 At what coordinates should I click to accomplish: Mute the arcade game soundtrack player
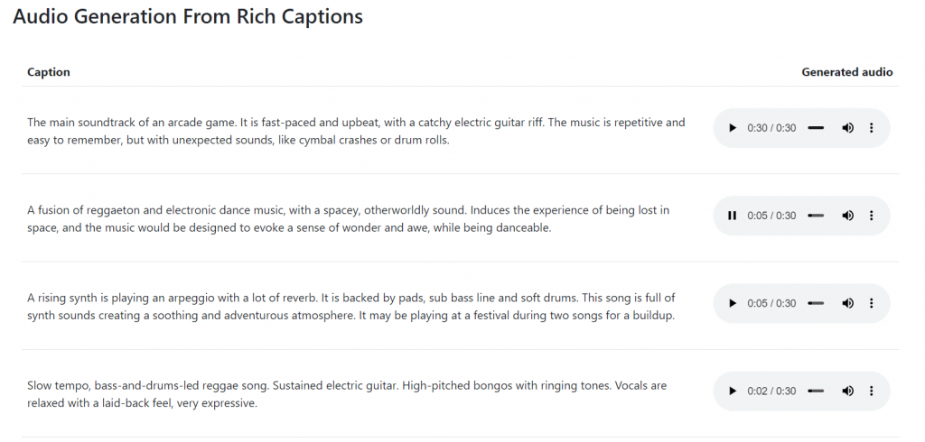847,128
